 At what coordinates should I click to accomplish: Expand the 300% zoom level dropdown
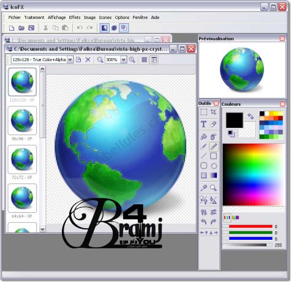coord(123,60)
